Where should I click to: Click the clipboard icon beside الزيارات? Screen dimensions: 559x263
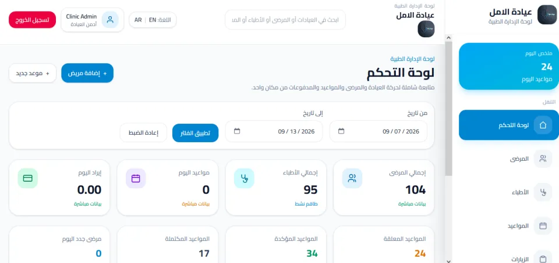pos(543,258)
